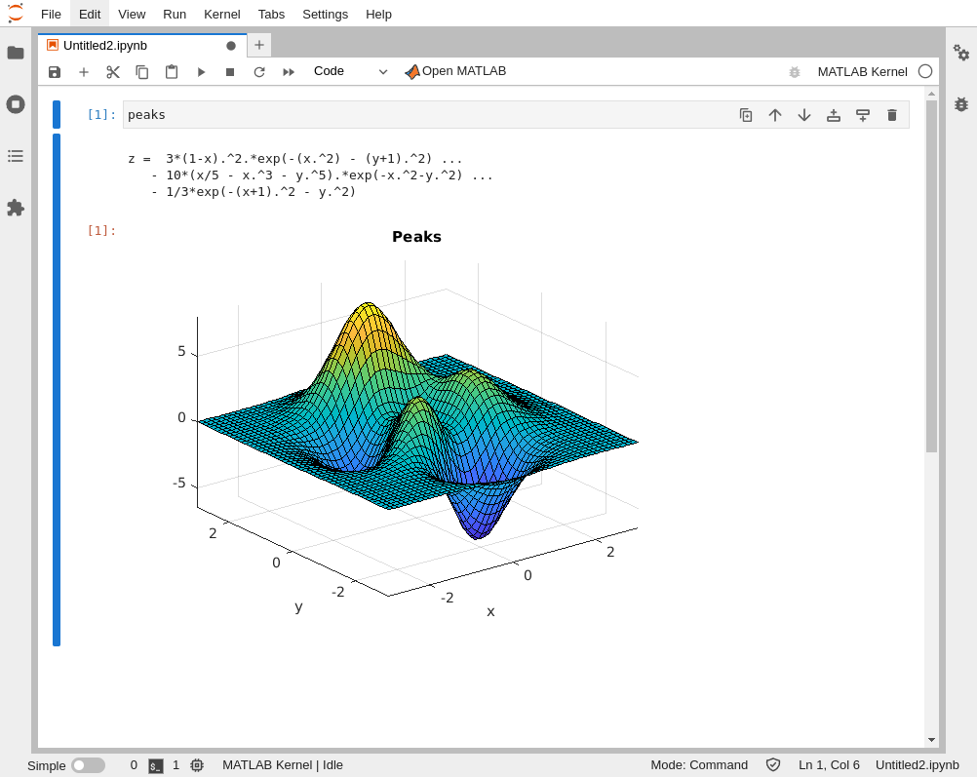The height and width of the screenshot is (777, 977).
Task: Delete the cell with the trash icon
Action: (x=892, y=114)
